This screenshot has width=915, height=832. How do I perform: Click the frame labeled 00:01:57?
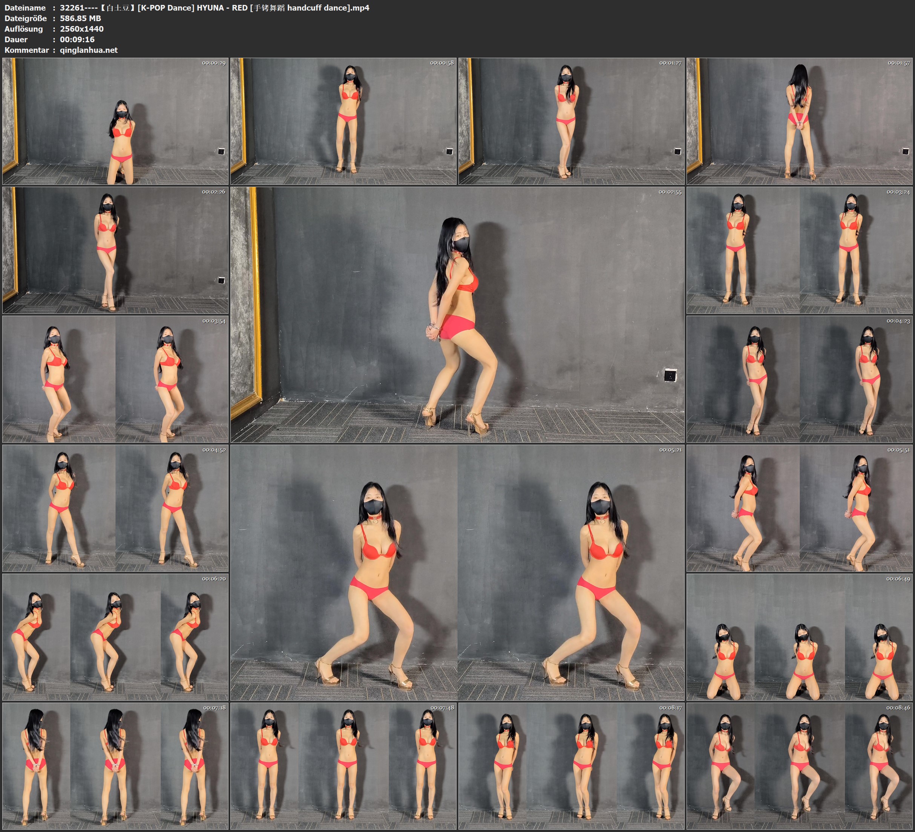(800, 121)
